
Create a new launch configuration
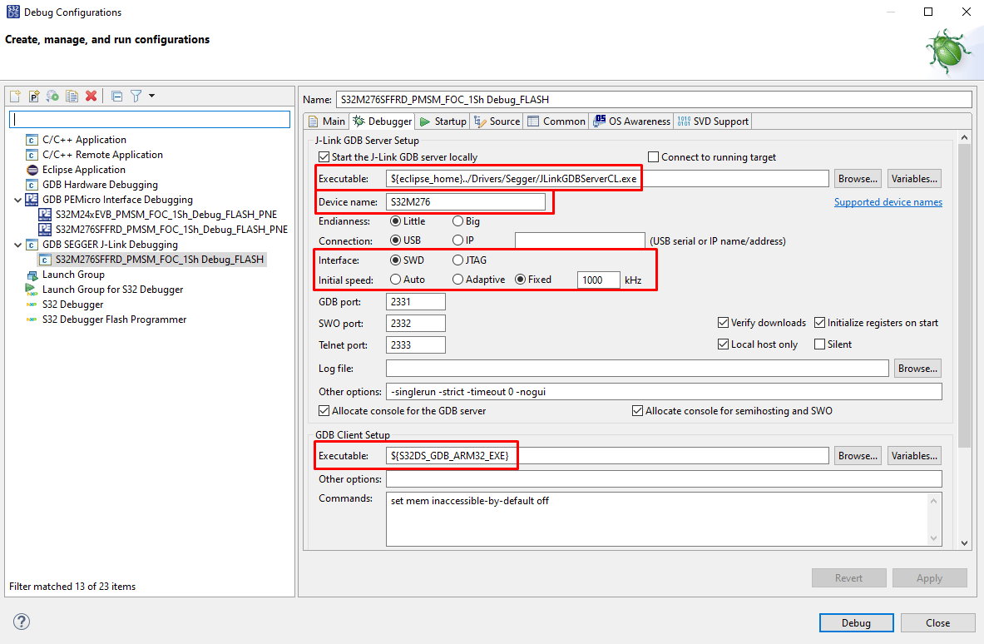(14, 96)
